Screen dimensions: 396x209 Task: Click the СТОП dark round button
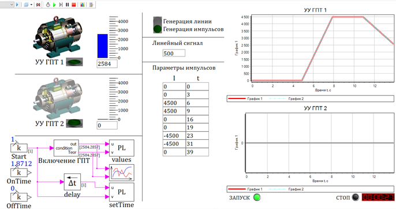[356, 197]
